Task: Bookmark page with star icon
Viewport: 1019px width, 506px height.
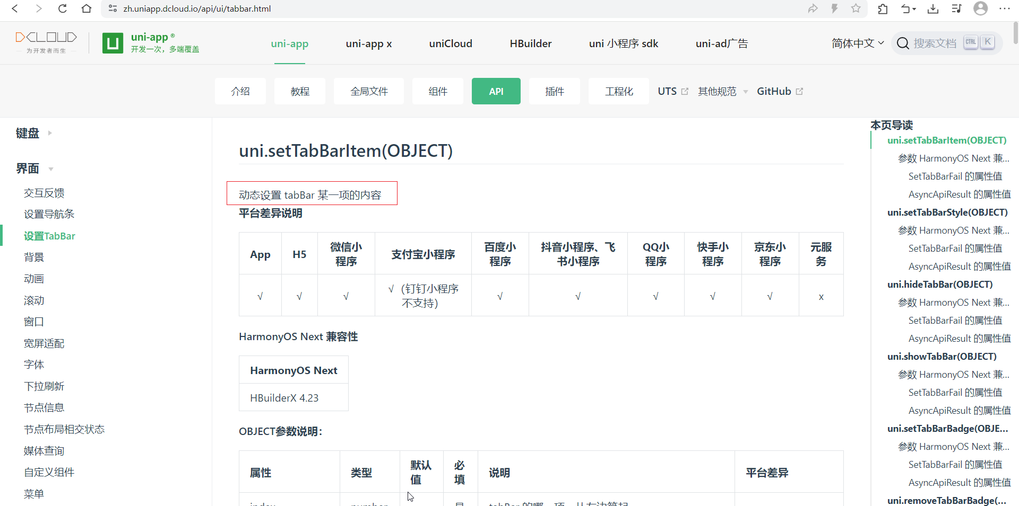Action: 856,8
